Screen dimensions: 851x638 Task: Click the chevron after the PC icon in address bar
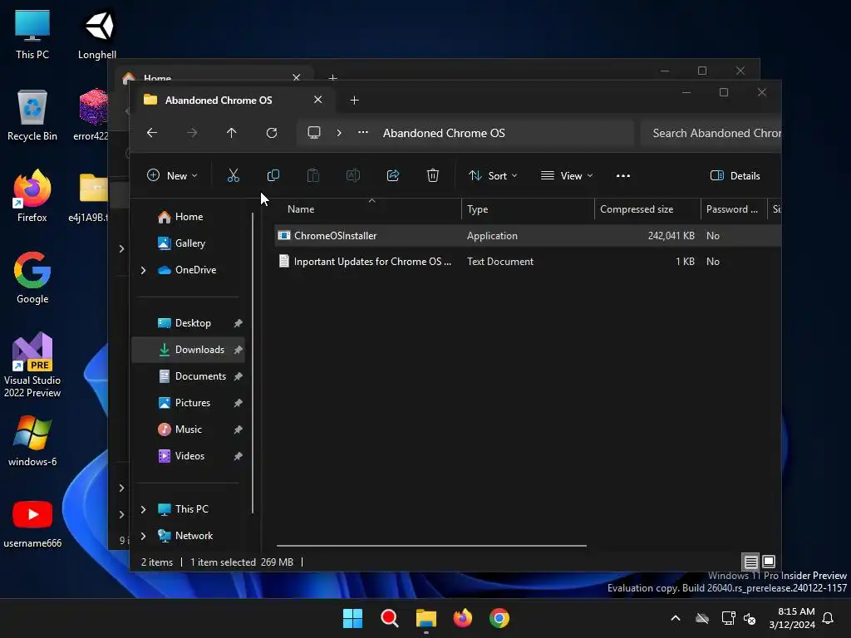tap(339, 133)
